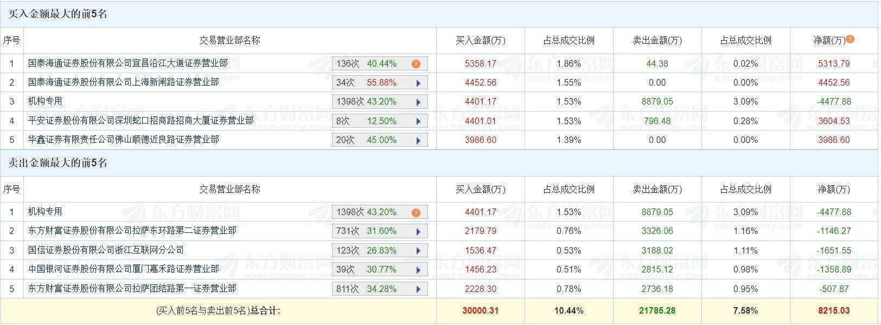
Task: Expand arrow in buy-side 机构专用 row
Action: coord(418,102)
